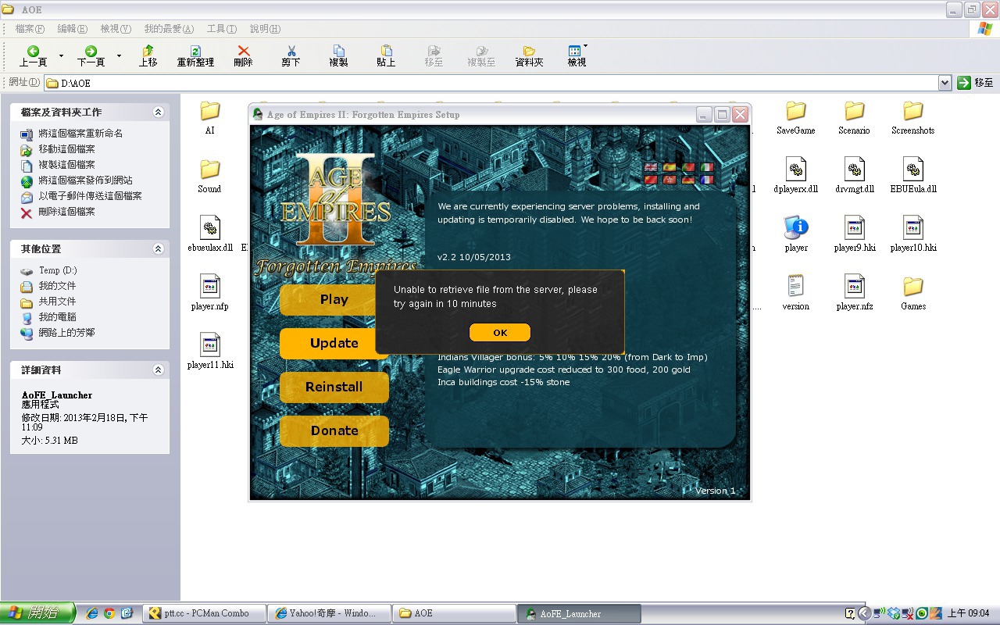1000x625 pixels.
Task: Click the delete (刪除) toolbar icon
Action: pos(243,55)
